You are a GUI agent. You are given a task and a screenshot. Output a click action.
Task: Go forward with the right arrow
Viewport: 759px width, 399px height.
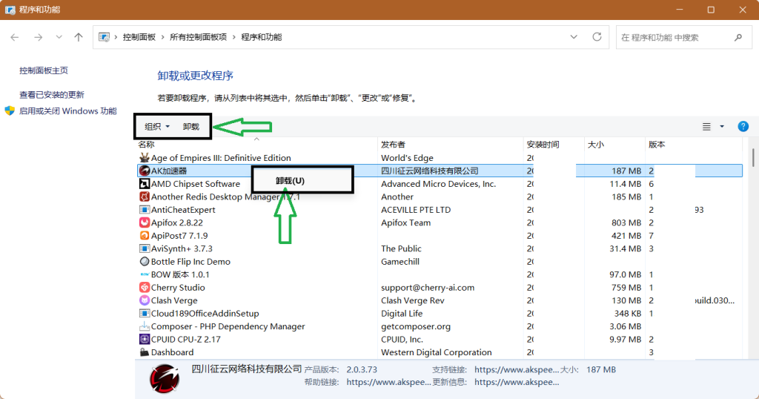(x=38, y=37)
